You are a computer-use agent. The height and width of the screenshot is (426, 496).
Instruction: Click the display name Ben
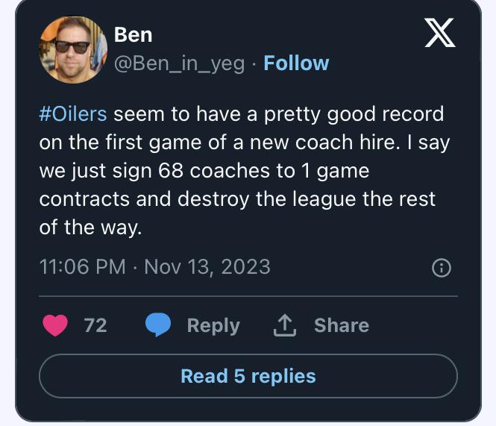tap(133, 34)
